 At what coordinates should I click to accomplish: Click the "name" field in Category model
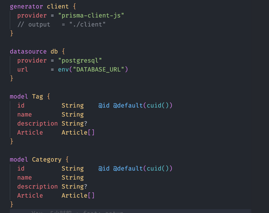[x=24, y=177]
